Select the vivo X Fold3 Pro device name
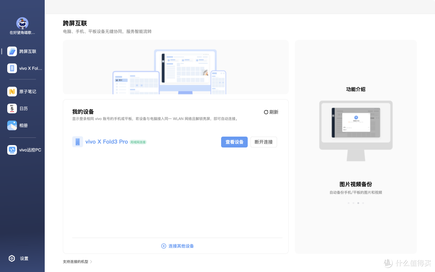Viewport: 435px width, 272px height. point(106,142)
